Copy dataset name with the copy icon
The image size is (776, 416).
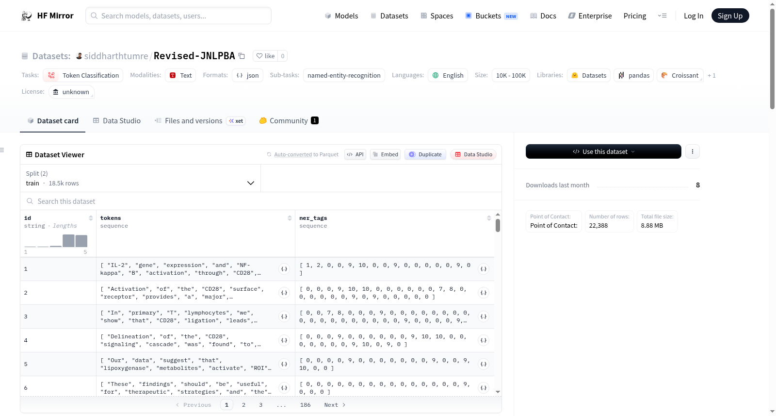242,56
